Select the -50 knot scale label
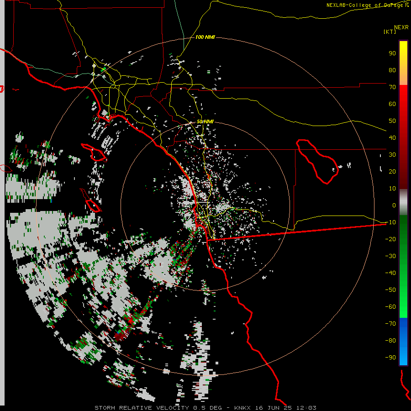 click(390, 290)
